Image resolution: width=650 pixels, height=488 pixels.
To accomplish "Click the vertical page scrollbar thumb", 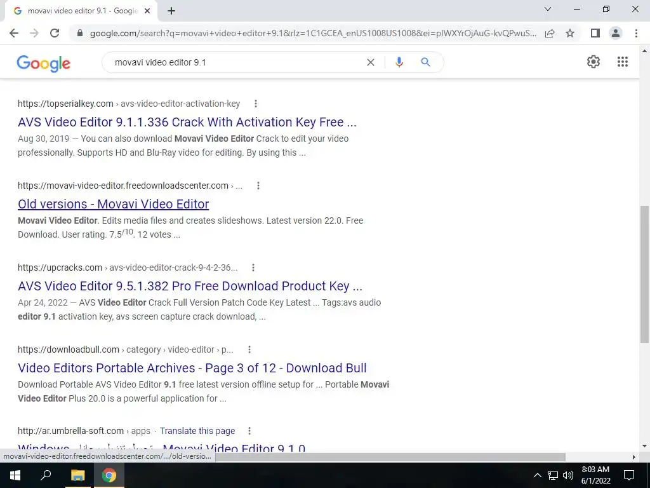I will pos(644,274).
